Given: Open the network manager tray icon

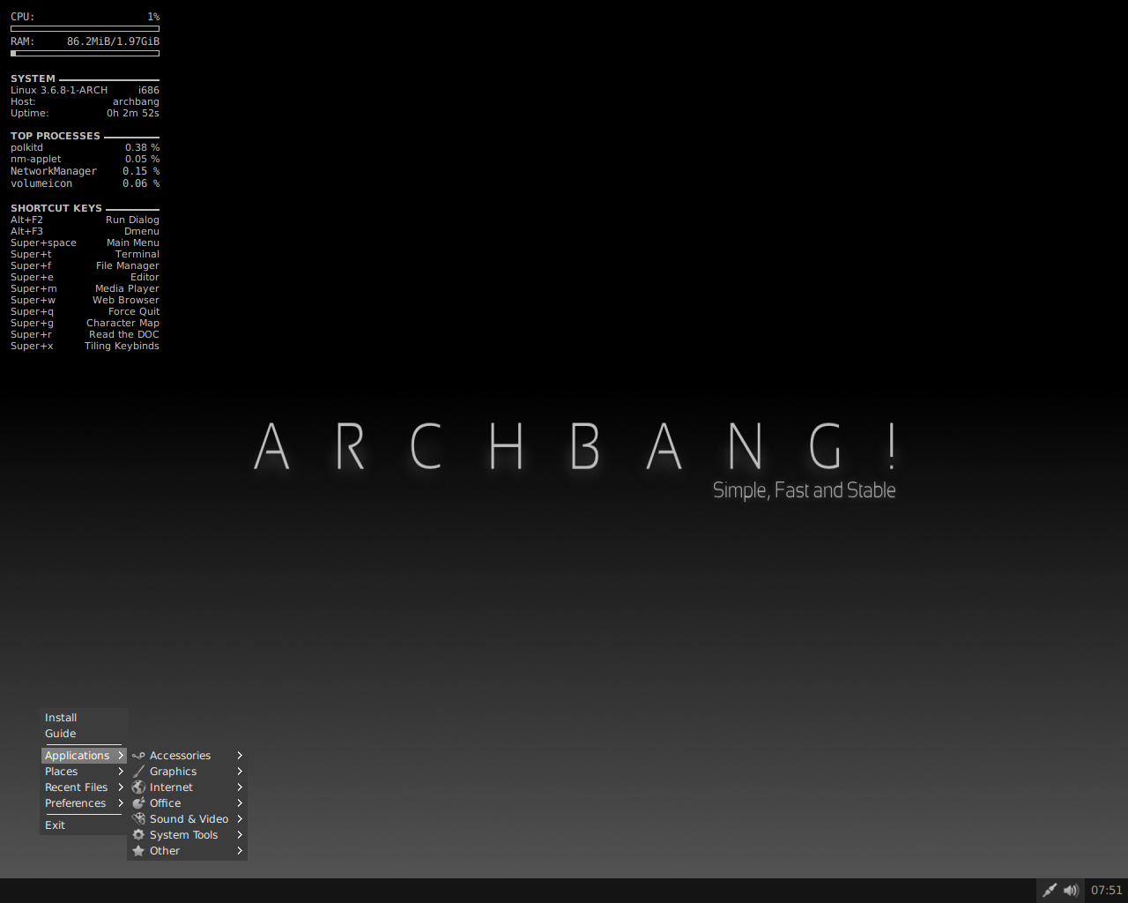Looking at the screenshot, I should point(1049,891).
